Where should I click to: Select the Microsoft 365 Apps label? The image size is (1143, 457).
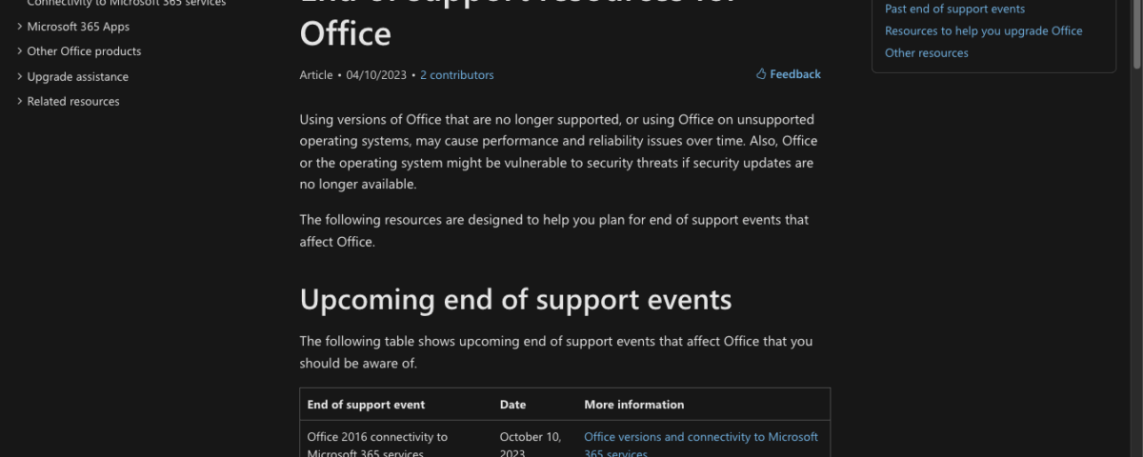pyautogui.click(x=78, y=27)
